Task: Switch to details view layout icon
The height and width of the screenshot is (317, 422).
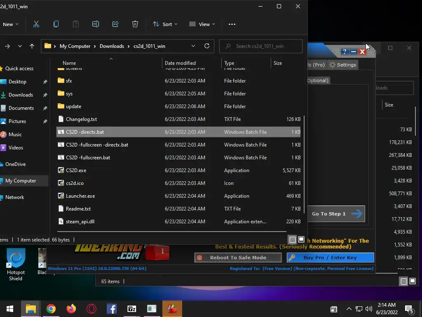Action: (293, 239)
